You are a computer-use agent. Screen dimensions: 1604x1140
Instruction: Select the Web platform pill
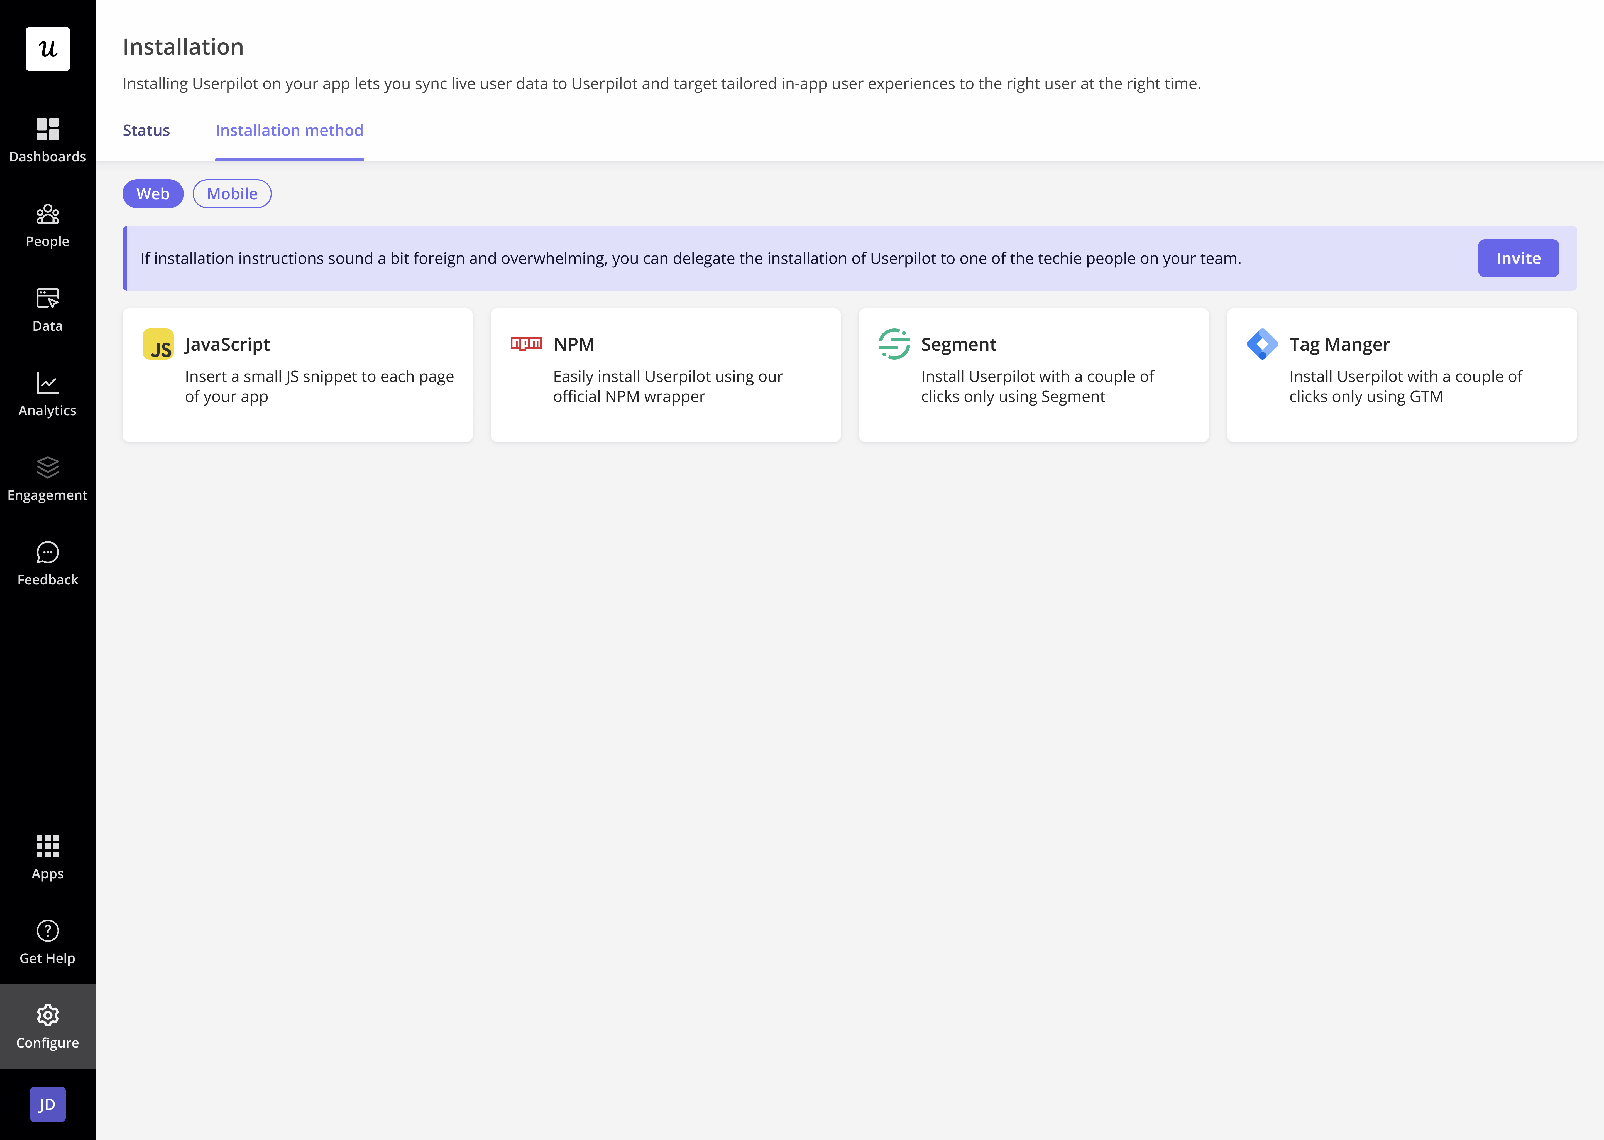coord(153,194)
